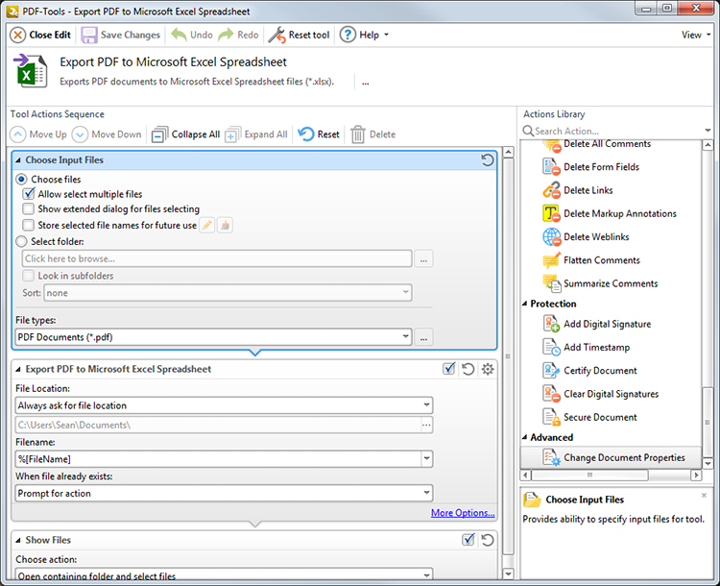Image resolution: width=720 pixels, height=586 pixels.
Task: Open Choose action dropdown
Action: (224, 575)
